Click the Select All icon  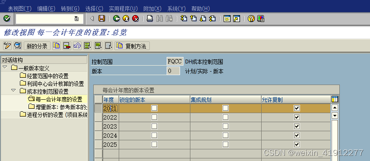point(88,46)
